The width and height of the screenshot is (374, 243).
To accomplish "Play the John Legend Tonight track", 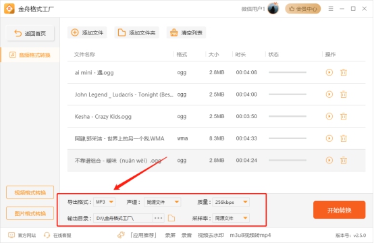I will [x=329, y=94].
